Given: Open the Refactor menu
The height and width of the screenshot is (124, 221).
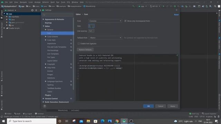Looking at the screenshot, I should [46, 2].
